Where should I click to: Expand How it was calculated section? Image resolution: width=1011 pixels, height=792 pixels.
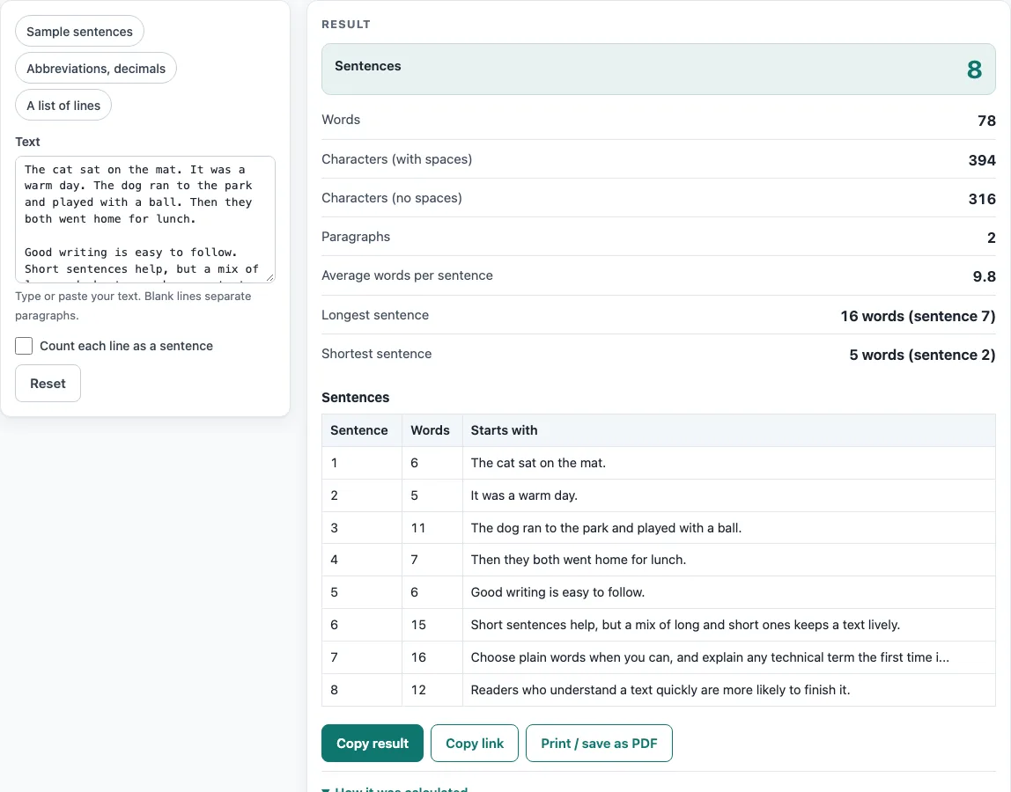tap(395, 788)
